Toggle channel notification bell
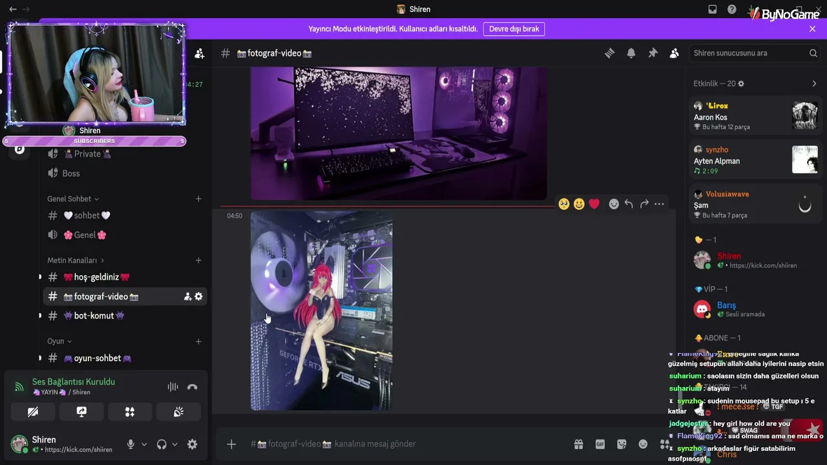 point(631,53)
